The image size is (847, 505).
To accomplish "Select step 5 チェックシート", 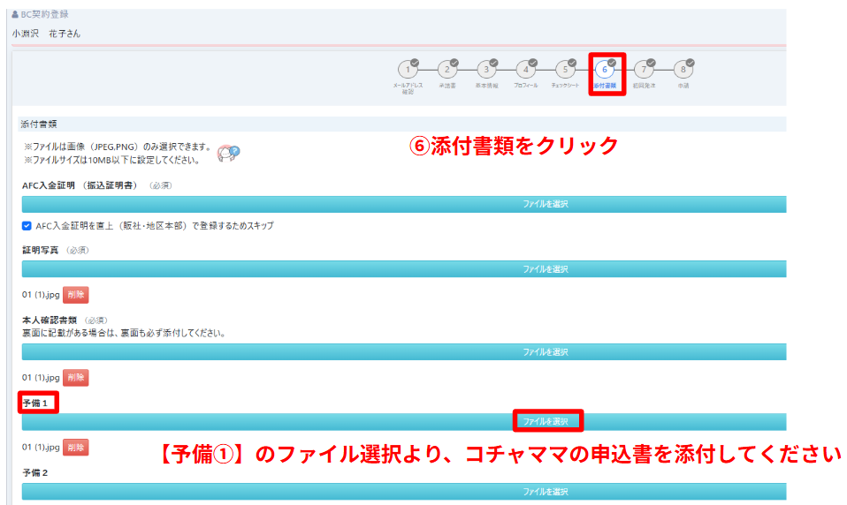I will click(x=565, y=70).
